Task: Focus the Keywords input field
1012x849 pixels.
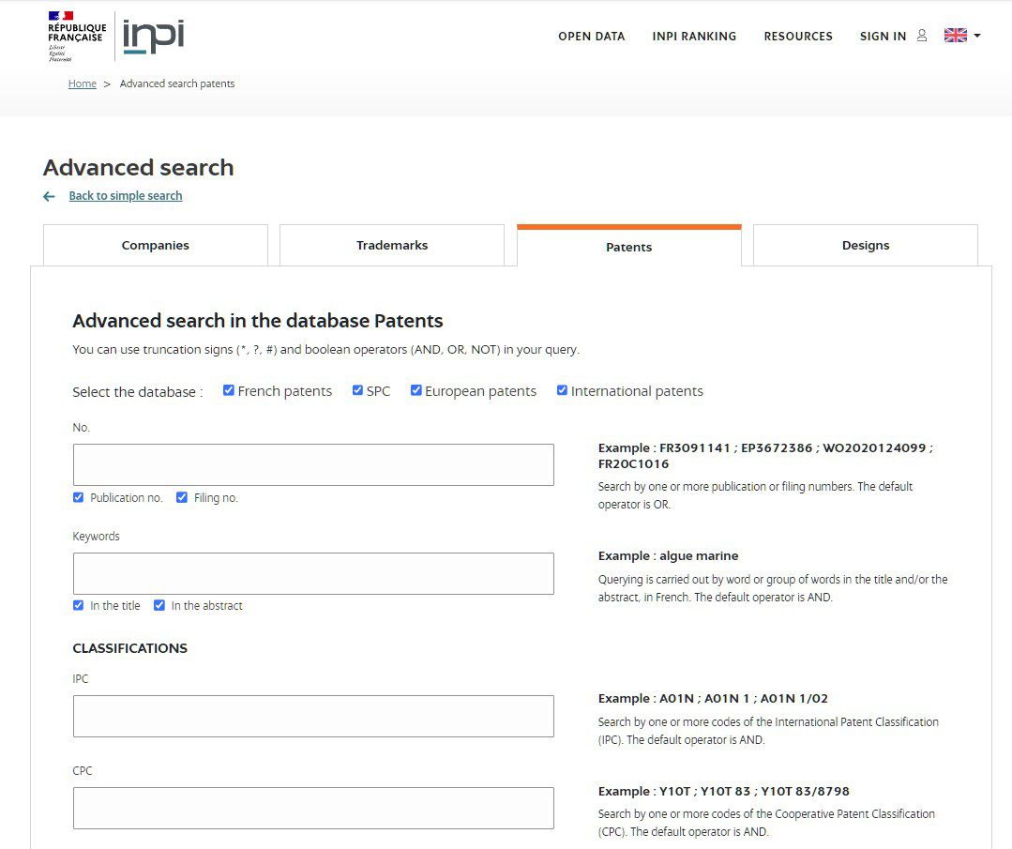Action: pyautogui.click(x=313, y=573)
